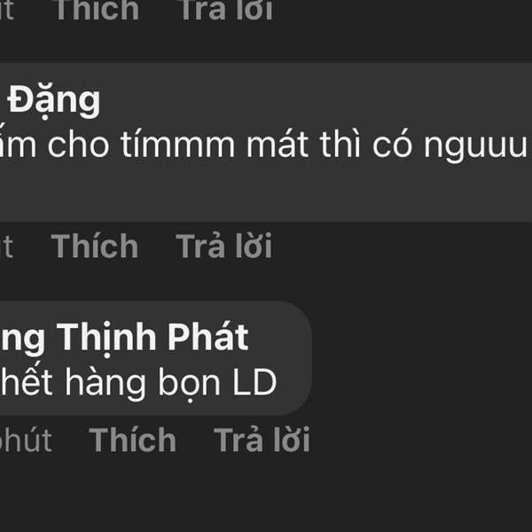The width and height of the screenshot is (532, 532).
Task: Open the timestamp under the Thịnh Phát comment
Action: pos(26,440)
